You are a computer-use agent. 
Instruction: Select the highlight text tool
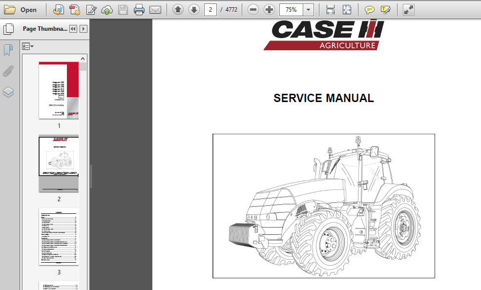click(385, 10)
